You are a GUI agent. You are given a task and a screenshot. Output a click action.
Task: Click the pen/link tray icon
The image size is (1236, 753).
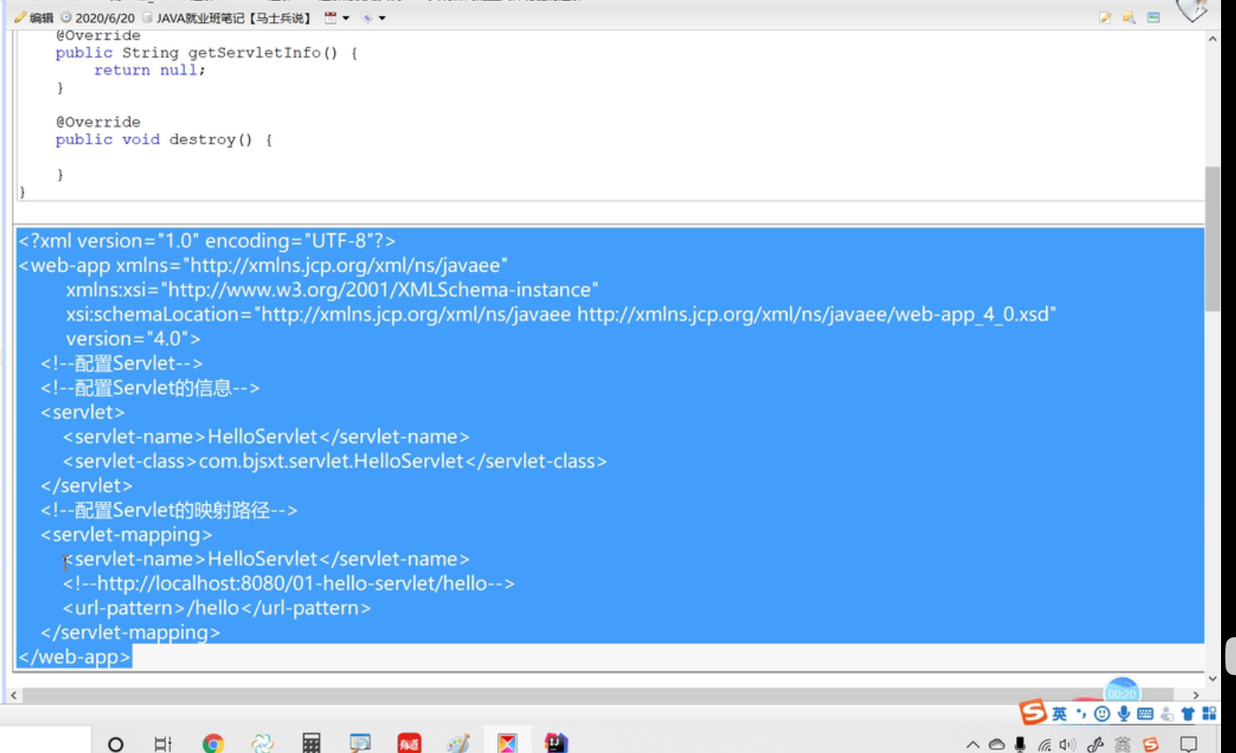coord(1095,744)
